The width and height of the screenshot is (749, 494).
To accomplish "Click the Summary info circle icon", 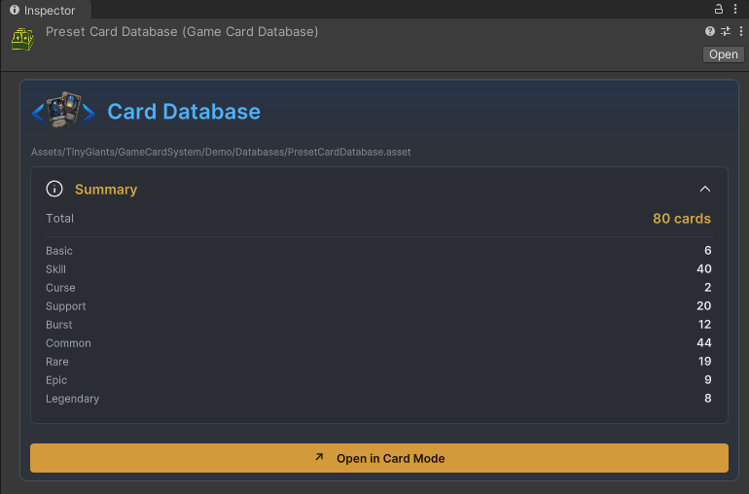I will click(x=54, y=189).
